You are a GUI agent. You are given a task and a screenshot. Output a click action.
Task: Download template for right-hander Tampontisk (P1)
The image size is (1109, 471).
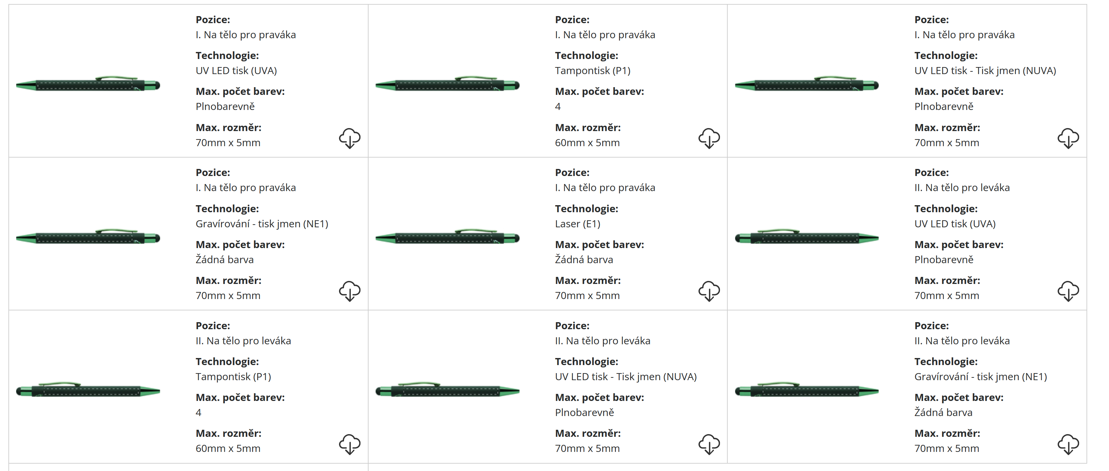pyautogui.click(x=709, y=138)
